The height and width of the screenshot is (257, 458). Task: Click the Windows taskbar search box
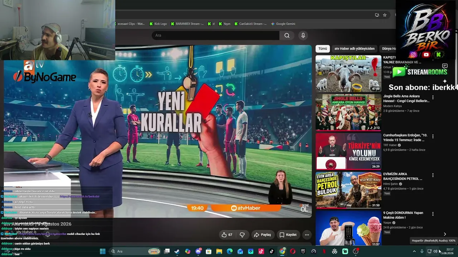(x=135, y=251)
